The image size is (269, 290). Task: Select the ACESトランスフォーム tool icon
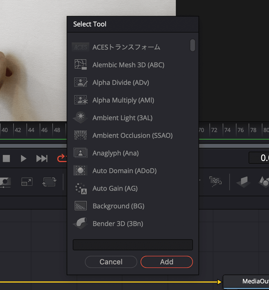[80, 47]
